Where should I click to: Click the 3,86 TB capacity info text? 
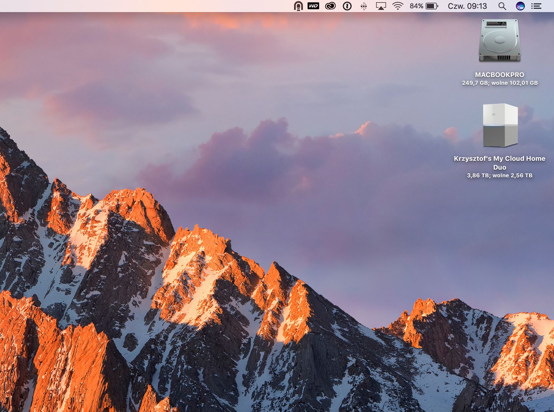click(500, 176)
